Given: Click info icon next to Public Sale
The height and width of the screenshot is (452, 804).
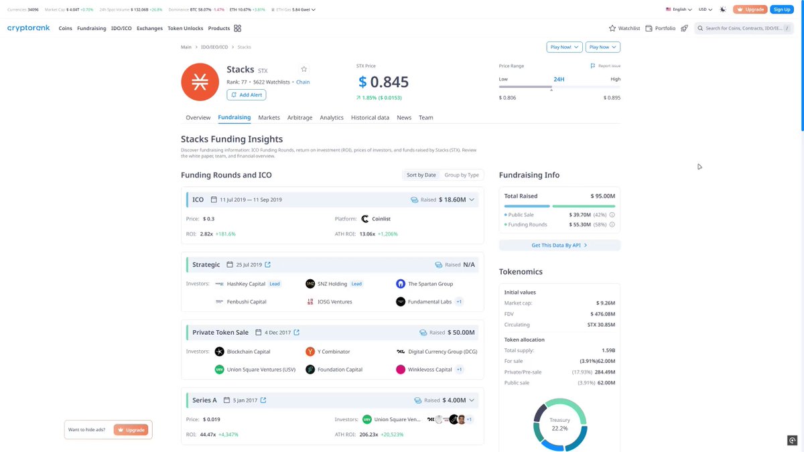Looking at the screenshot, I should pyautogui.click(x=612, y=215).
